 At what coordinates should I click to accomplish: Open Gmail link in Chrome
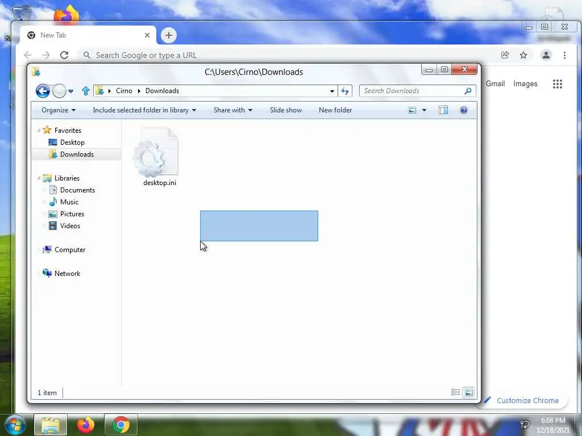495,84
